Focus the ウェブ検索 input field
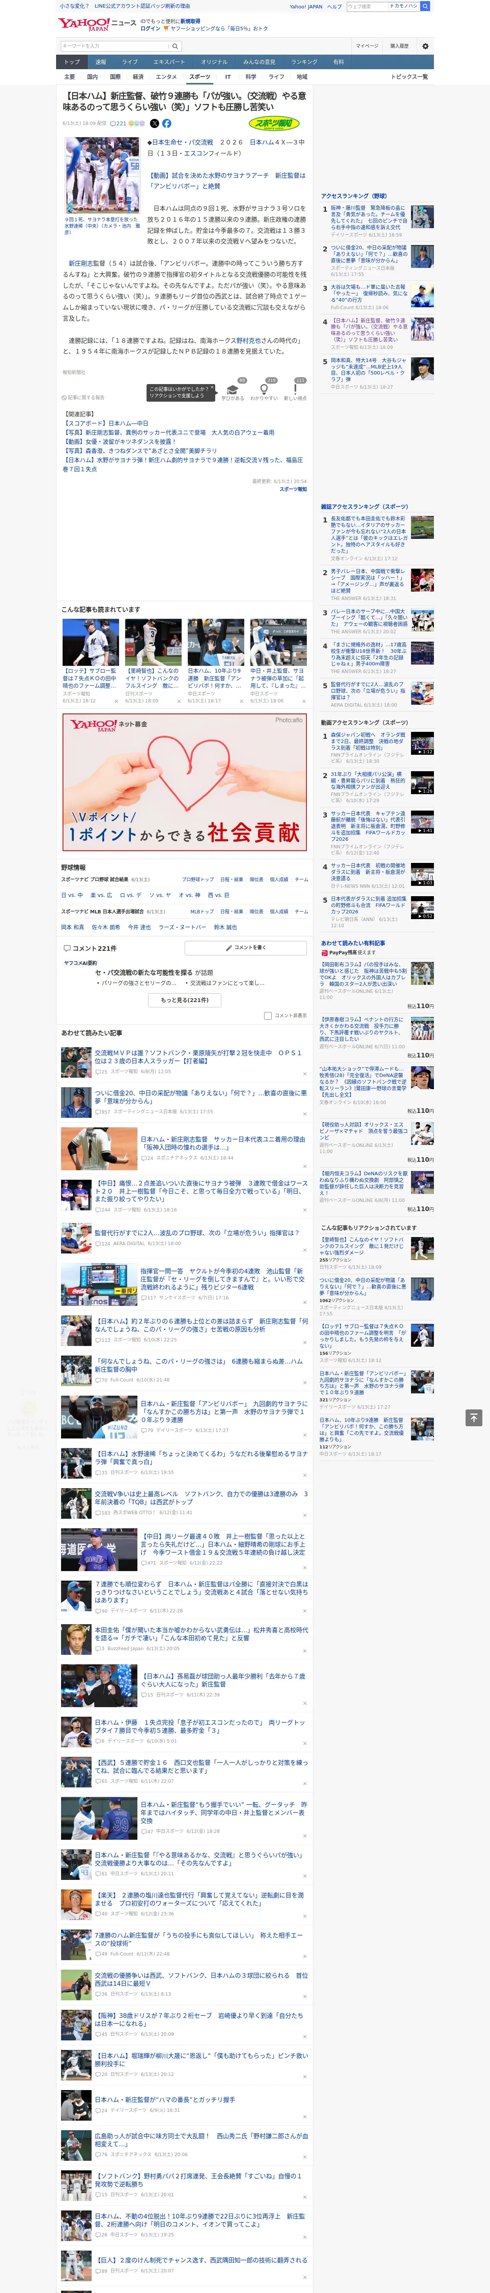The height and width of the screenshot is (2293, 490). (x=367, y=6)
